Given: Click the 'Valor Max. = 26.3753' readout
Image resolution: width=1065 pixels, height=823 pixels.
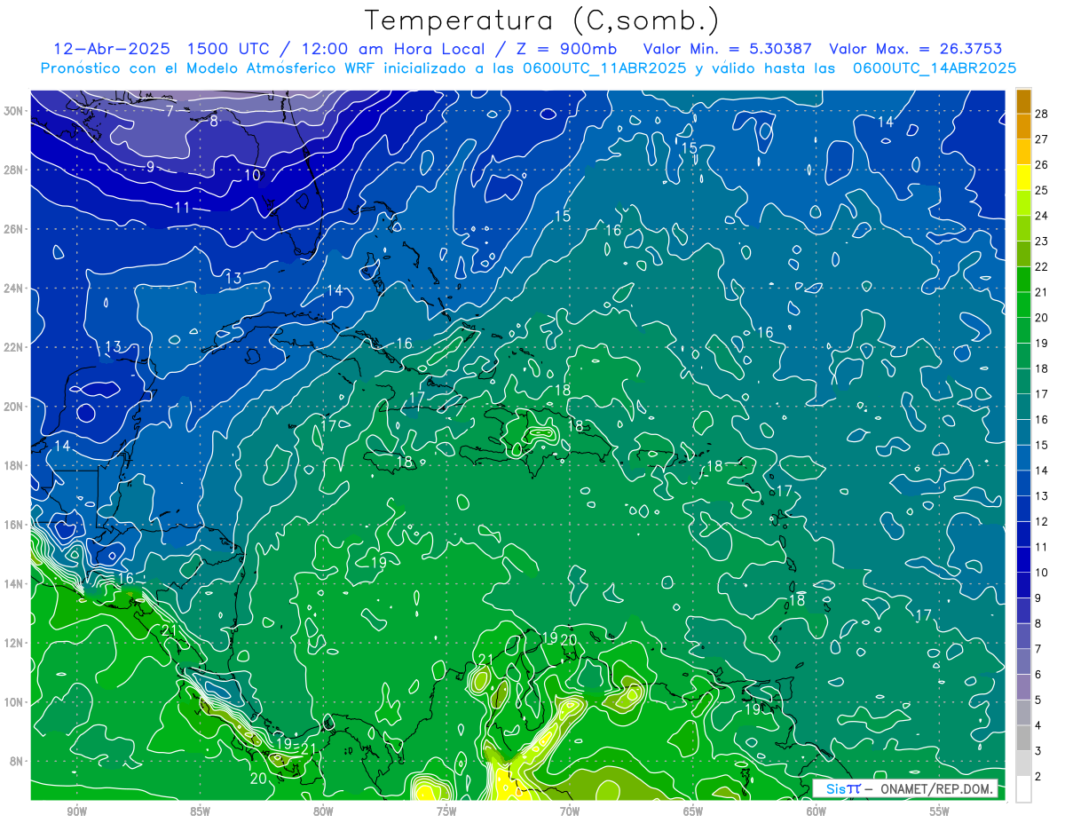Looking at the screenshot, I should coord(916,49).
